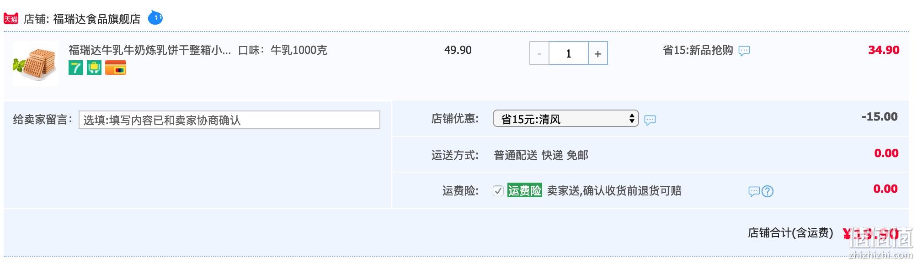Expand the 省15元:清风 discount dropdown
Image resolution: width=917 pixels, height=263 pixels.
[565, 119]
